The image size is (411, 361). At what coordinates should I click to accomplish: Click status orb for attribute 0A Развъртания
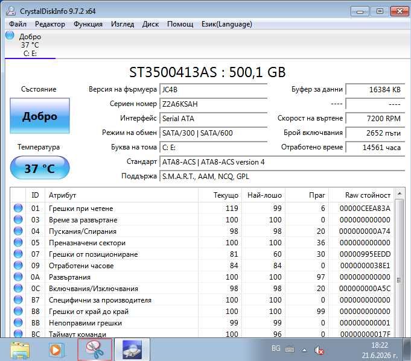coord(18,277)
